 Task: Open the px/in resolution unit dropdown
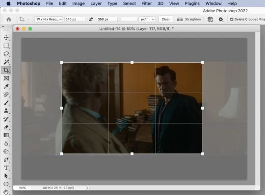[x=147, y=20]
